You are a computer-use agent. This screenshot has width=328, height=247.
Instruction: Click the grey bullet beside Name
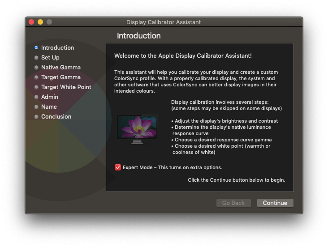pos(36,106)
